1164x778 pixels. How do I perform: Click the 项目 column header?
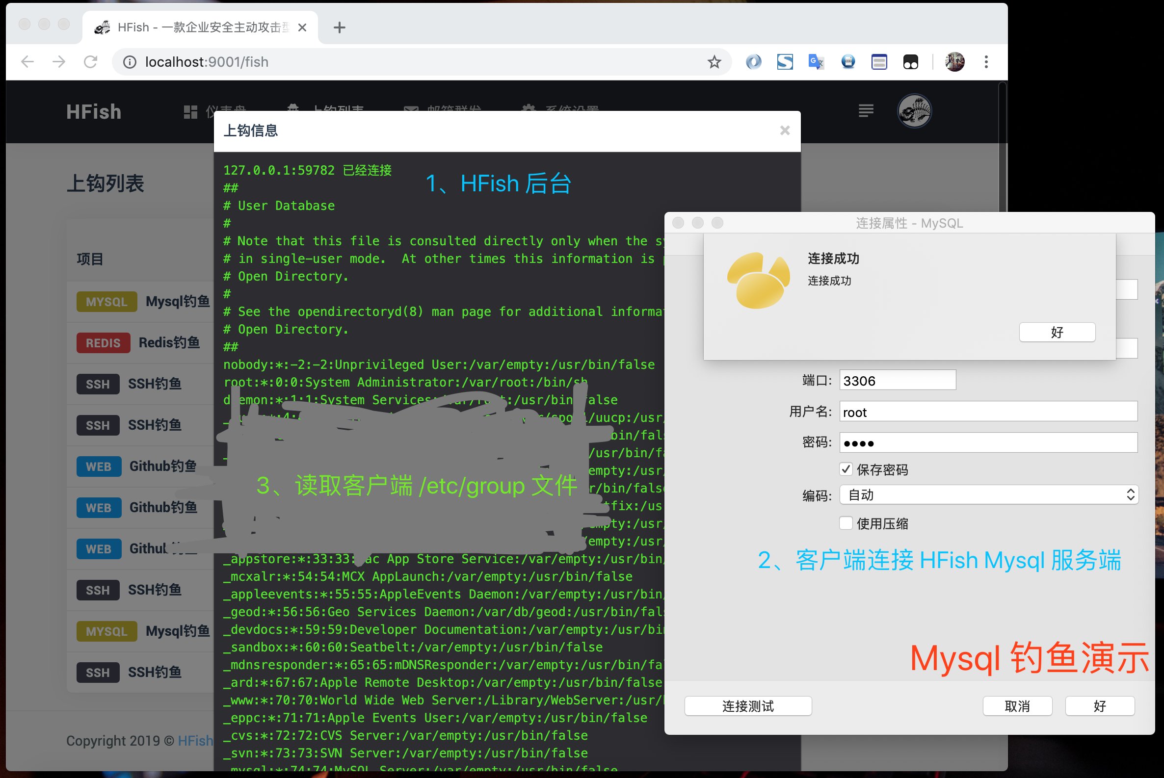tap(90, 259)
